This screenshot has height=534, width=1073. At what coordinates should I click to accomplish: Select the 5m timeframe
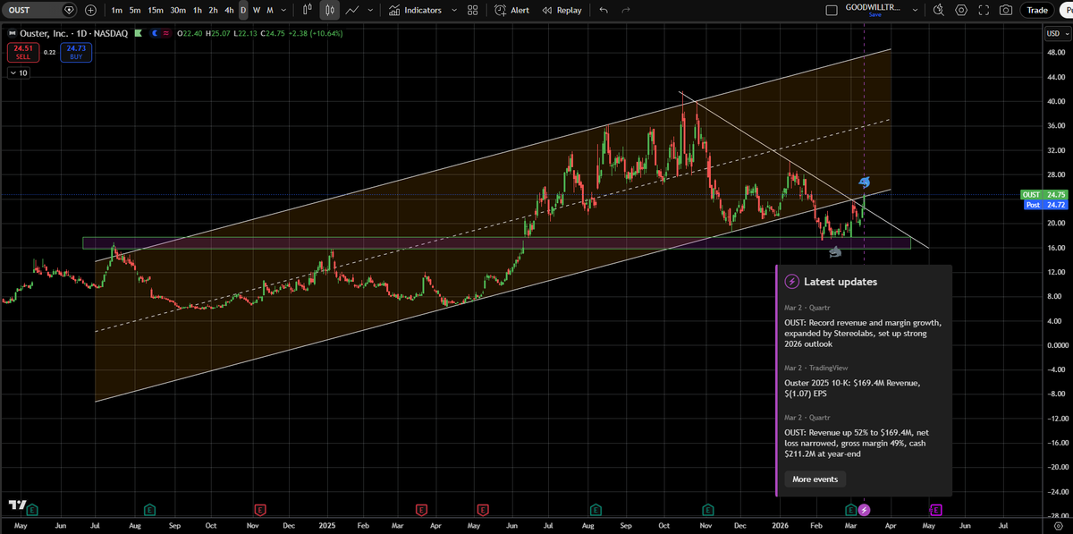(134, 10)
